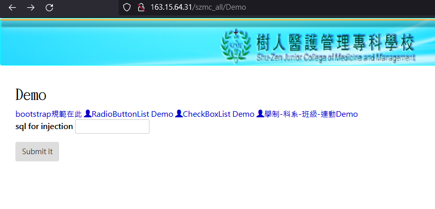Open the shield tracking protection icon
Screen dimensions: 435x209
coord(127,7)
